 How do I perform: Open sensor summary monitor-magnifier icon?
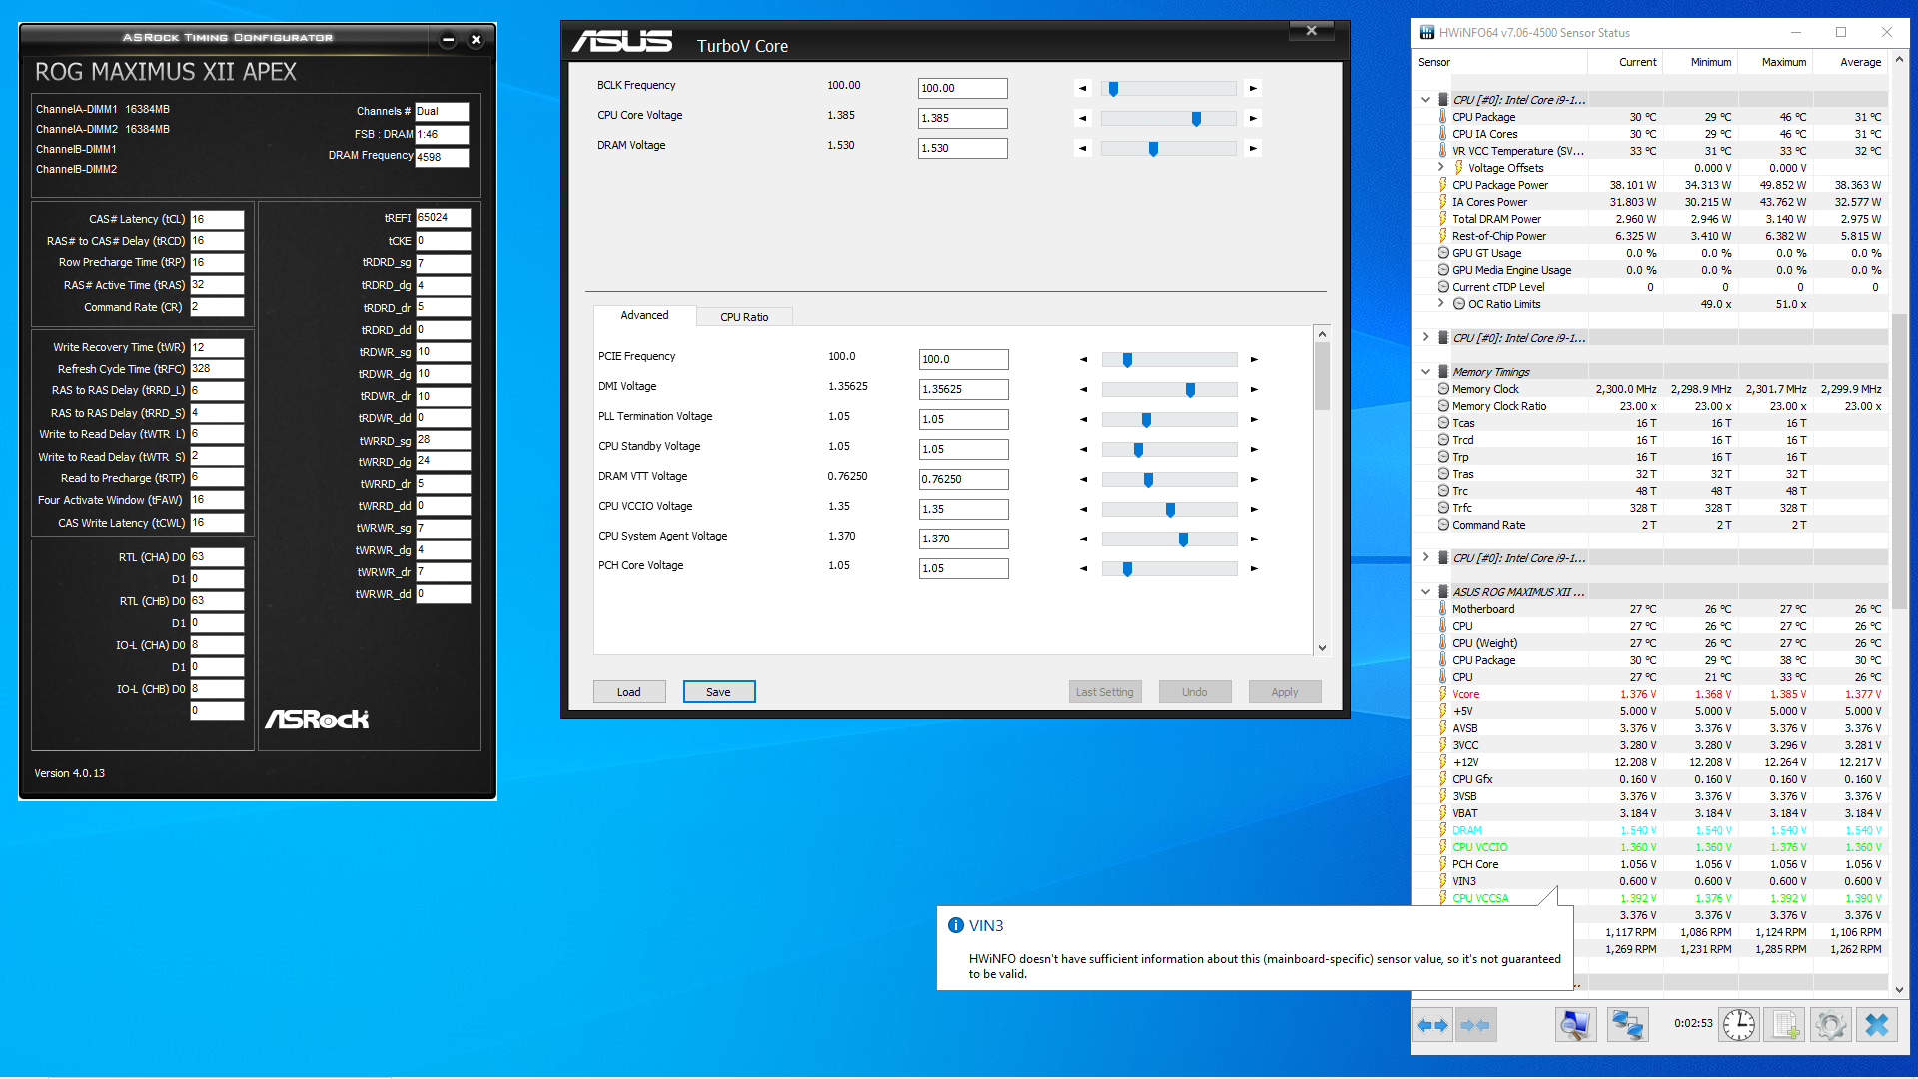(1575, 1025)
